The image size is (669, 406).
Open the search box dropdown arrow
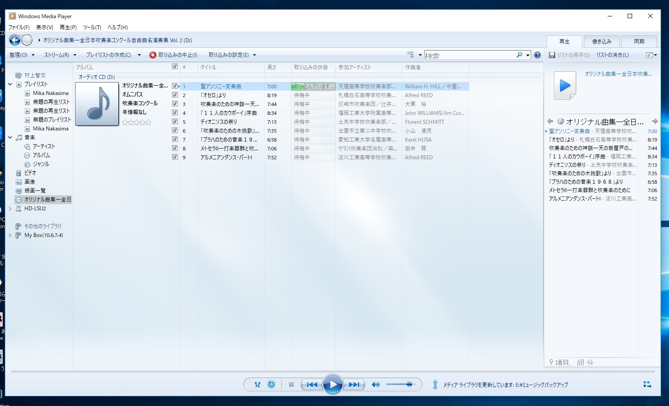pos(528,55)
